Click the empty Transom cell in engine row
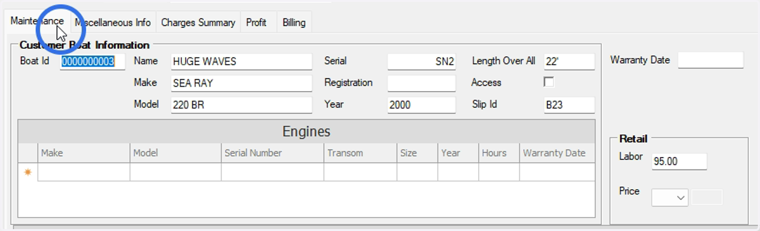The height and width of the screenshot is (231, 760). (x=360, y=172)
